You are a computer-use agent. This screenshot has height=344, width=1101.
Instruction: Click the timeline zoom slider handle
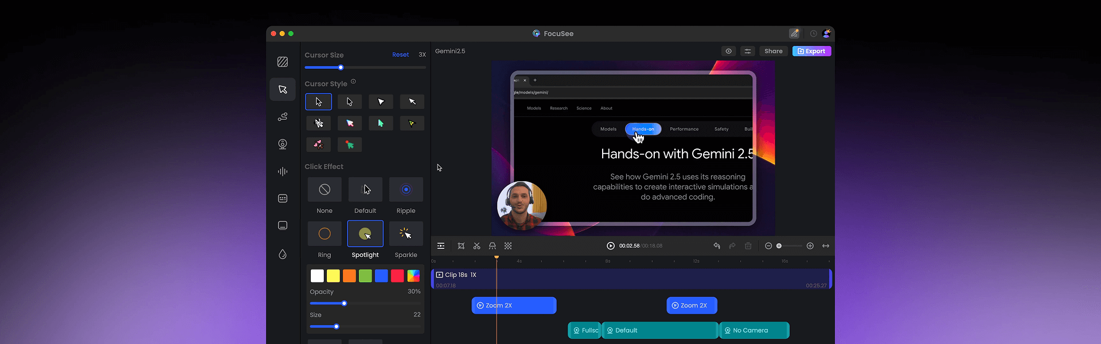pyautogui.click(x=779, y=246)
